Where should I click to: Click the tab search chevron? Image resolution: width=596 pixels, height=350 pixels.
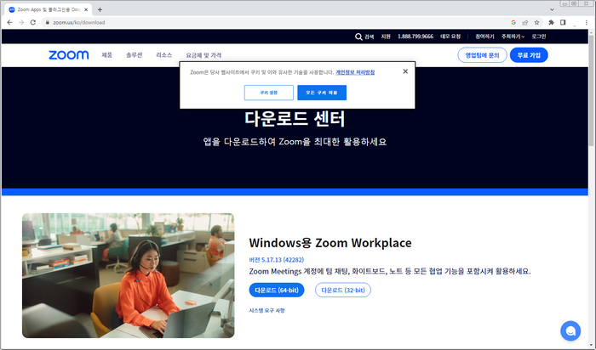coord(552,9)
